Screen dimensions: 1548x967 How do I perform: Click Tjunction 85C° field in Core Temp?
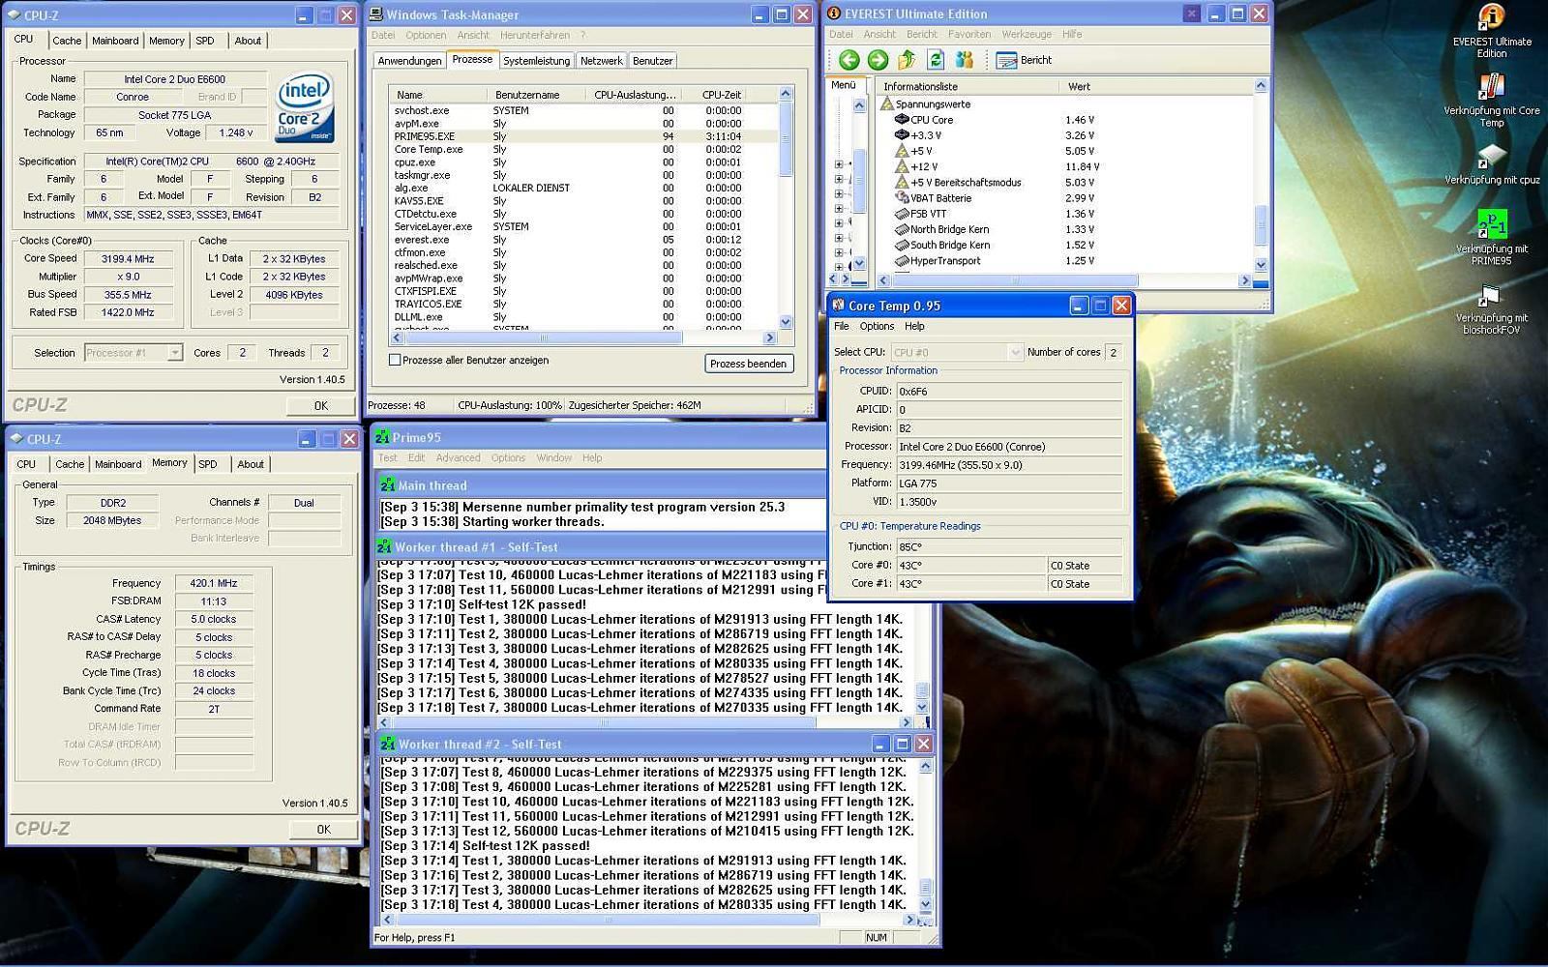1009,546
